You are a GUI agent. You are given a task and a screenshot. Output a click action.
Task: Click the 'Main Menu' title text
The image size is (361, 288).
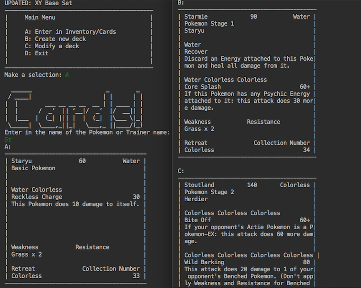point(40,17)
